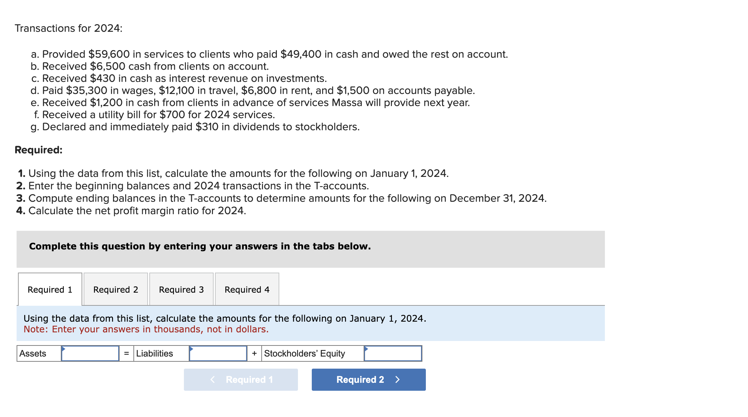This screenshot has width=748, height=417.
Task: Open the Required 3 tab
Action: [181, 290]
